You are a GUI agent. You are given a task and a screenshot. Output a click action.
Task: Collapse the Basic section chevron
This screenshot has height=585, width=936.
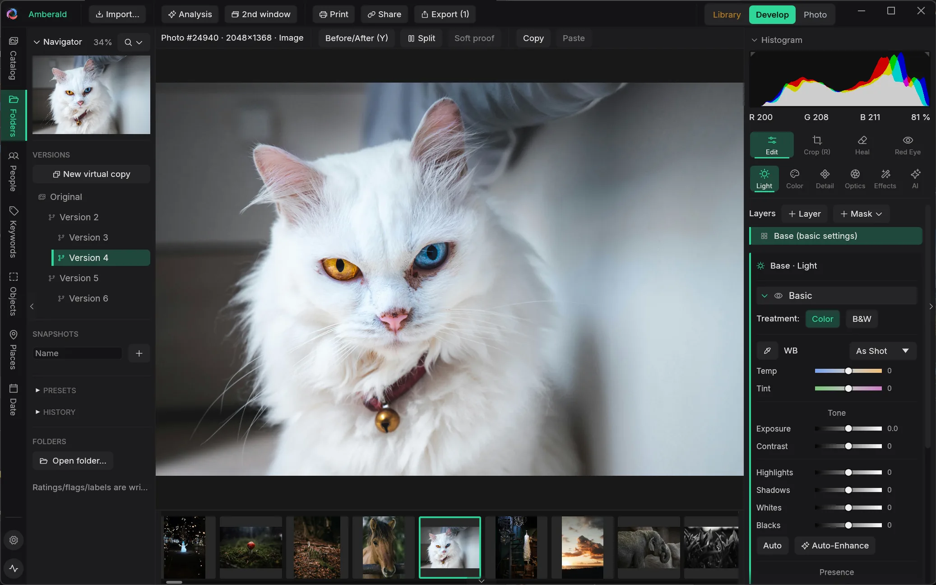(x=765, y=296)
